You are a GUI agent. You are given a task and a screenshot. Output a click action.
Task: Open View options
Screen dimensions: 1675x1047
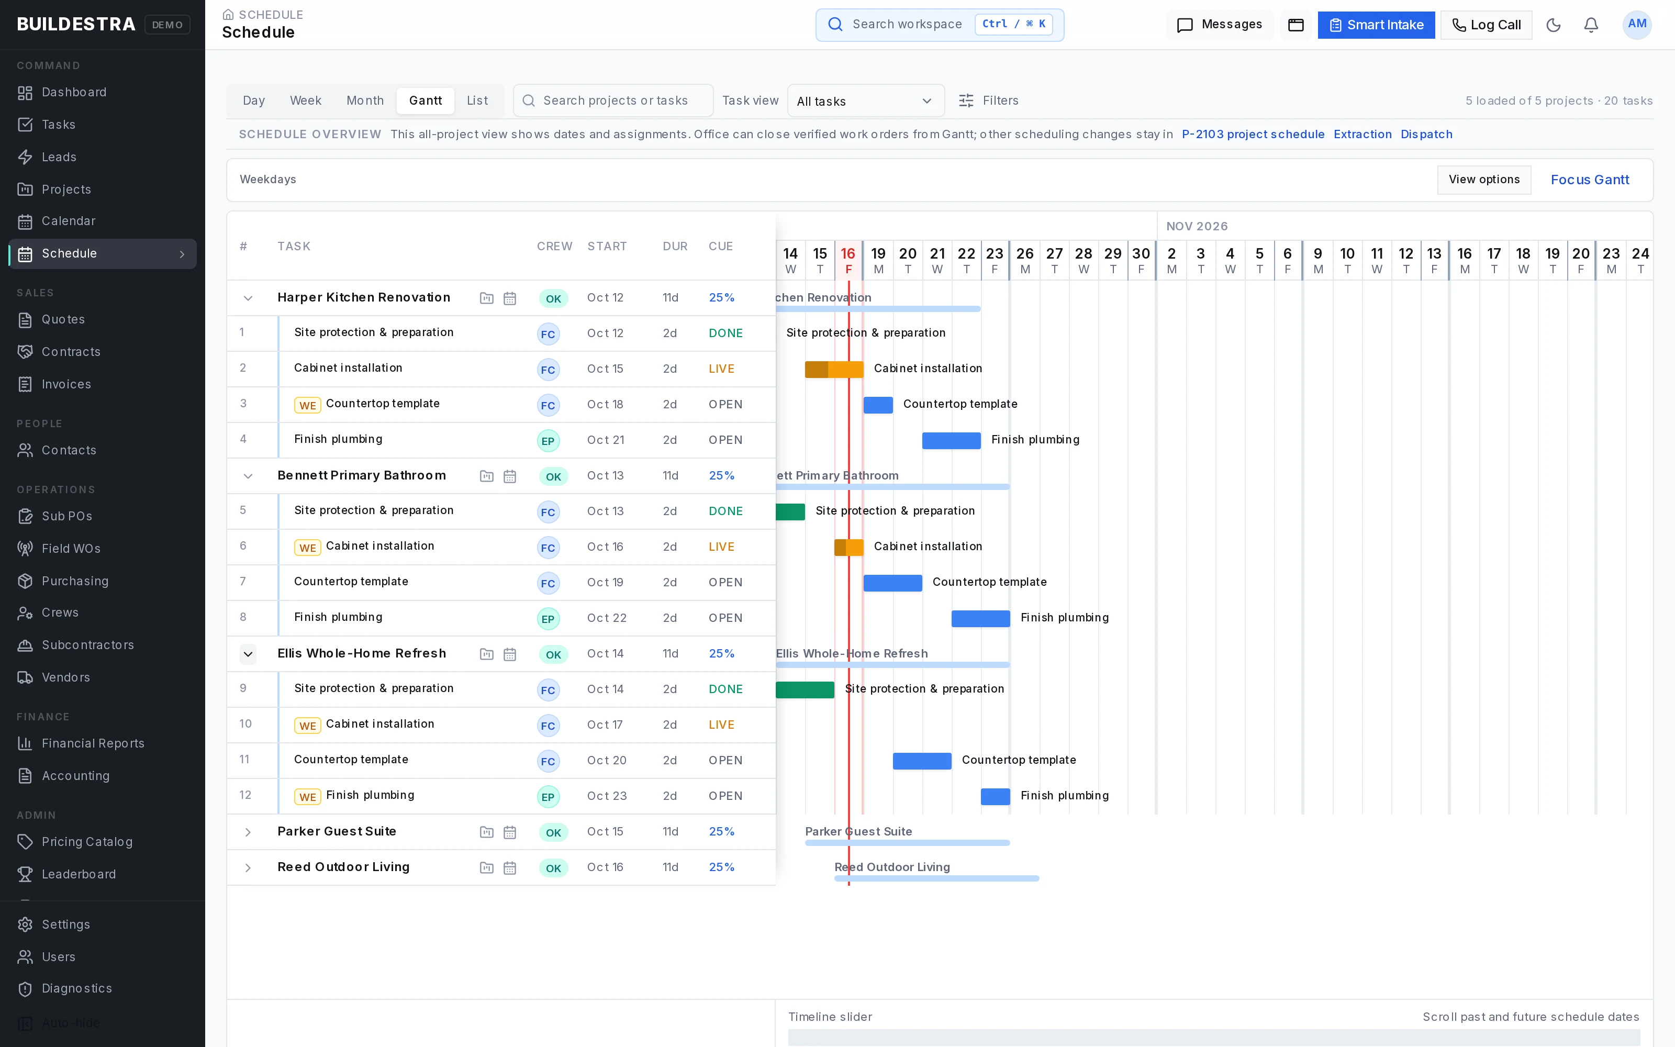1484,180
